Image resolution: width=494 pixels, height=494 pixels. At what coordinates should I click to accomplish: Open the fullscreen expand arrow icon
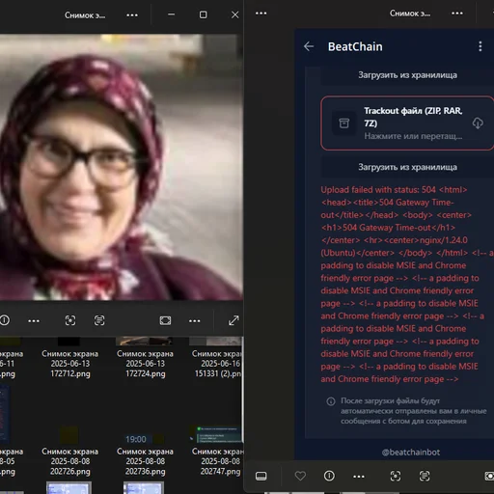[x=233, y=320]
